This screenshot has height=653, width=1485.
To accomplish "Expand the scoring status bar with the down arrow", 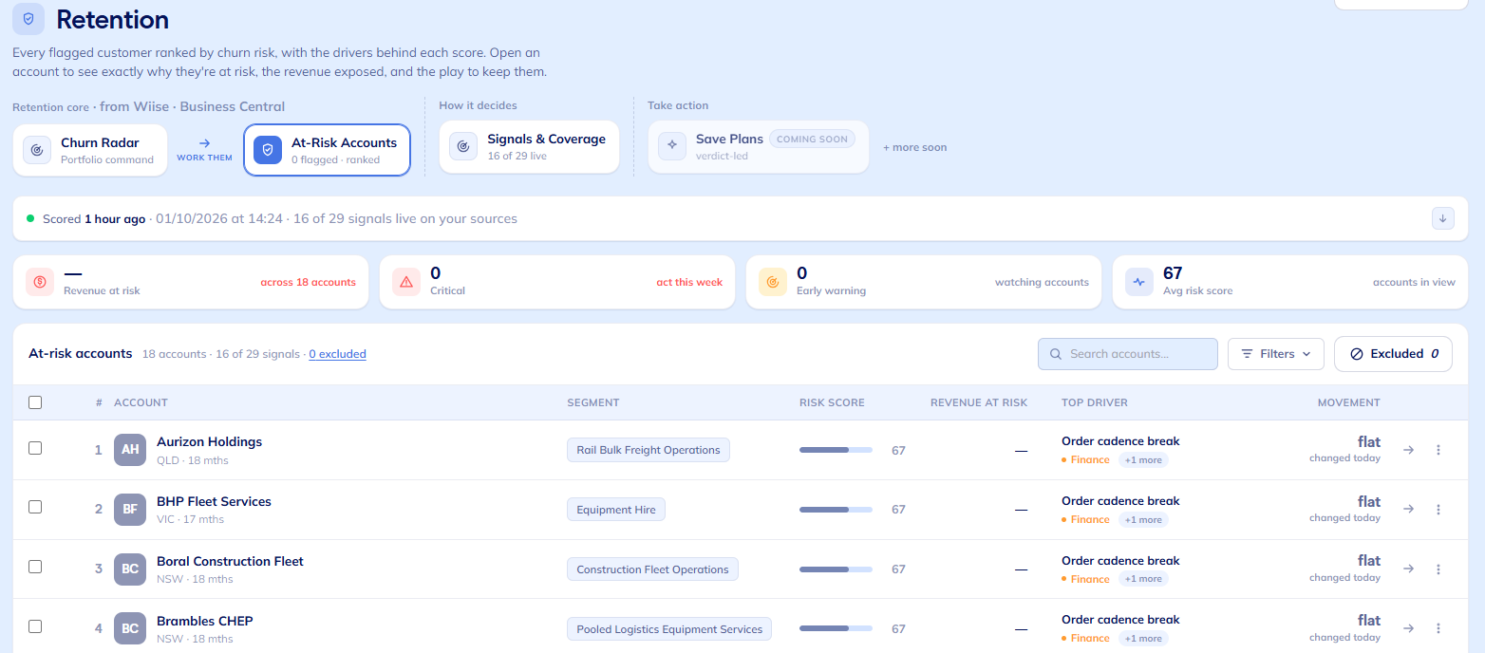I will pos(1443,218).
